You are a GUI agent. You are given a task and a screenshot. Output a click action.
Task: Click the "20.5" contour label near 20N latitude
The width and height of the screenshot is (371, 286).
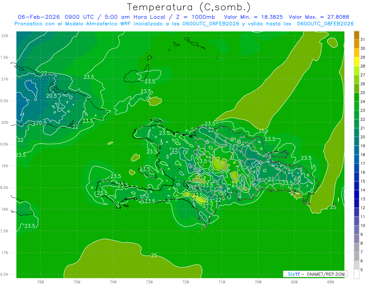(41, 123)
